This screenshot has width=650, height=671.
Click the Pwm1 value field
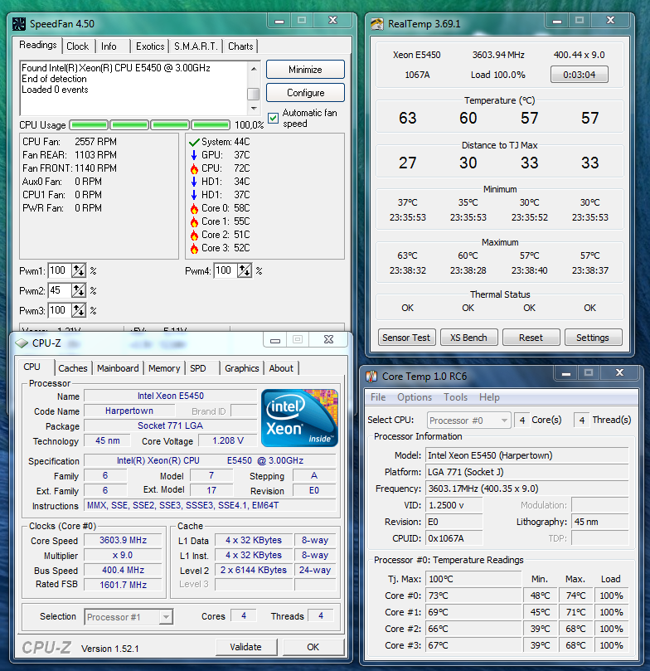(60, 270)
